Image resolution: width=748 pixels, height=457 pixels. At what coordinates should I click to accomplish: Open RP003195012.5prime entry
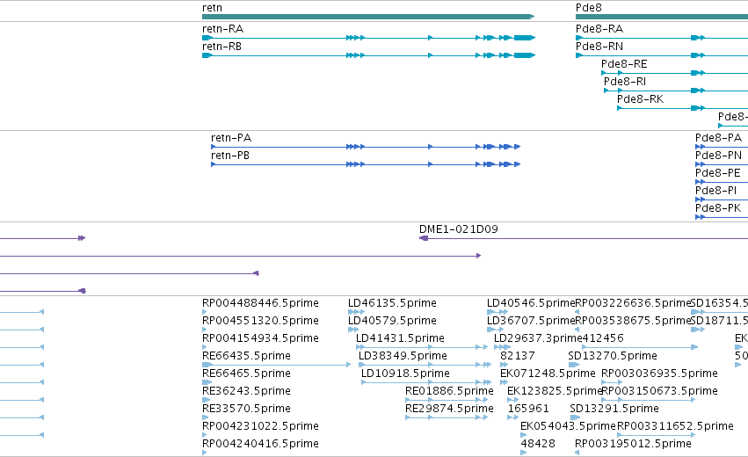click(633, 444)
